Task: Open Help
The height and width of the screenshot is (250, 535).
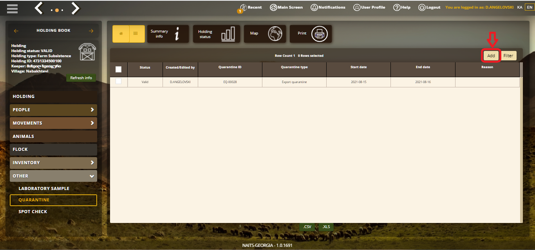Action: coord(402,7)
